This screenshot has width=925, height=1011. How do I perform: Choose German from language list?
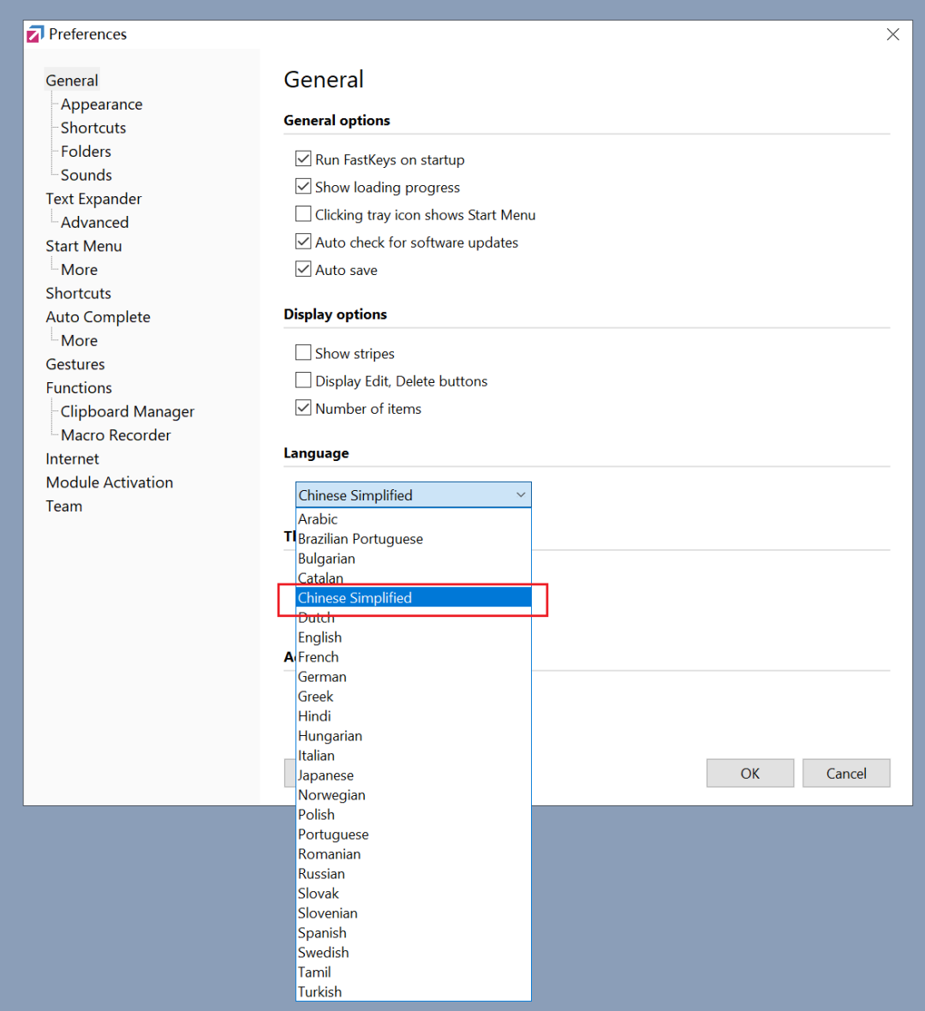[413, 677]
